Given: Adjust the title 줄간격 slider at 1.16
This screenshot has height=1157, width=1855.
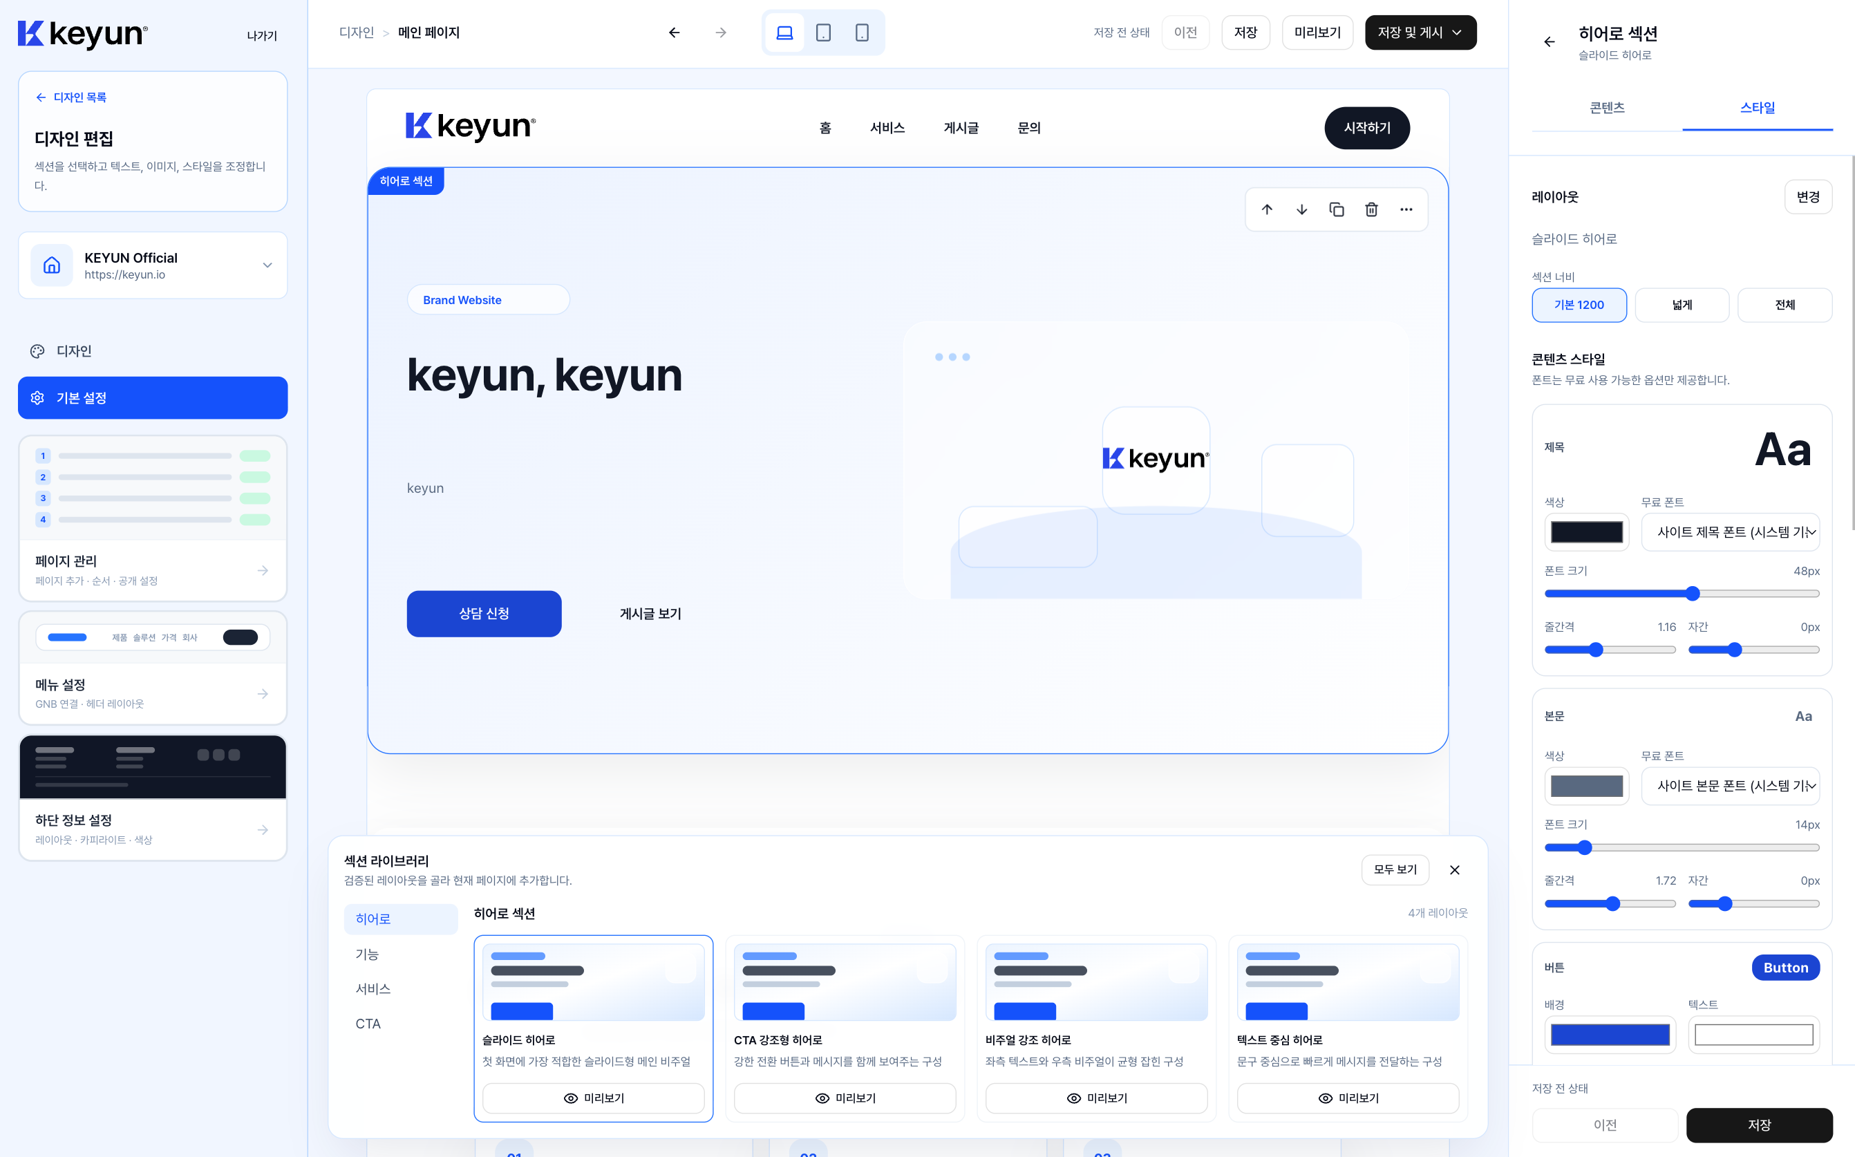Looking at the screenshot, I should (1610, 650).
